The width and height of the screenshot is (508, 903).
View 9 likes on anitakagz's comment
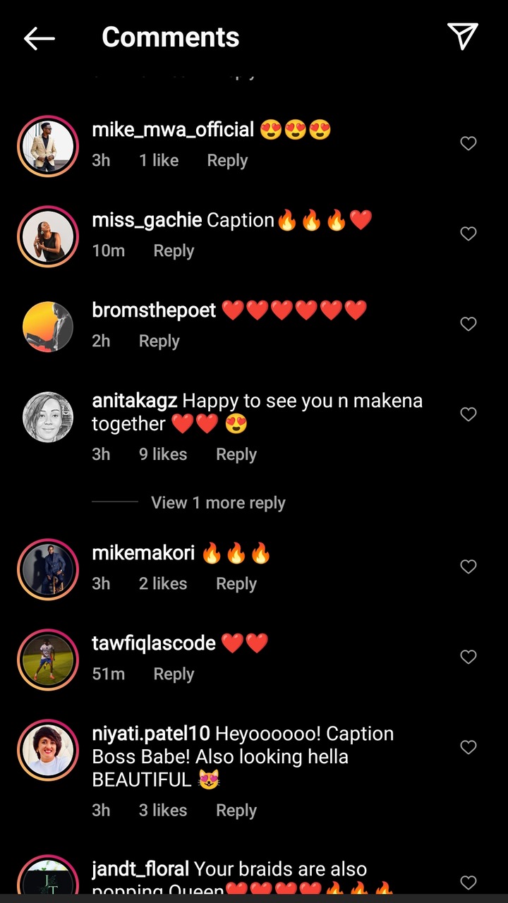(x=163, y=454)
